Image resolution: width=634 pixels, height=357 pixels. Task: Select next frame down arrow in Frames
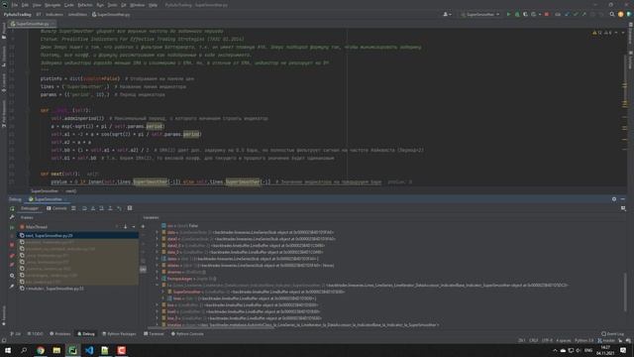(126, 227)
